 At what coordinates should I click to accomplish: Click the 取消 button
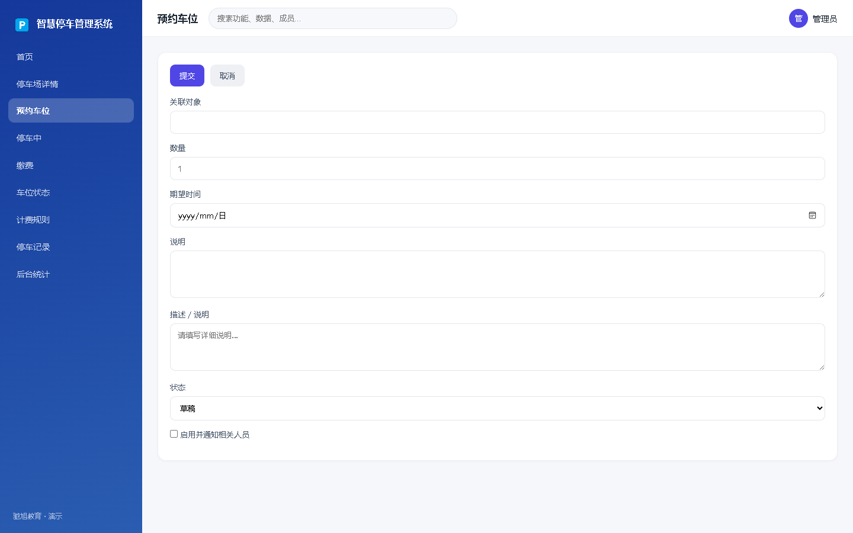227,76
